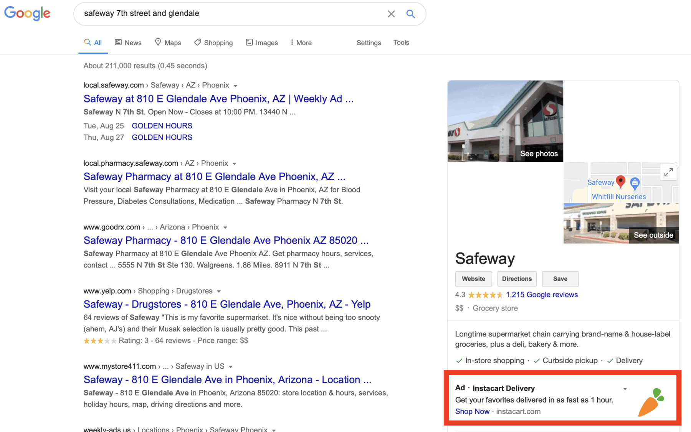Viewport: 691px width, 432px height.
Task: Click the blue shopping marker on the map
Action: [x=635, y=183]
